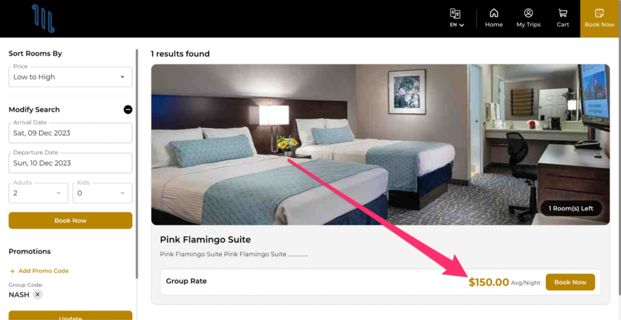
Task: Click the Arrival Date field
Action: (x=70, y=133)
